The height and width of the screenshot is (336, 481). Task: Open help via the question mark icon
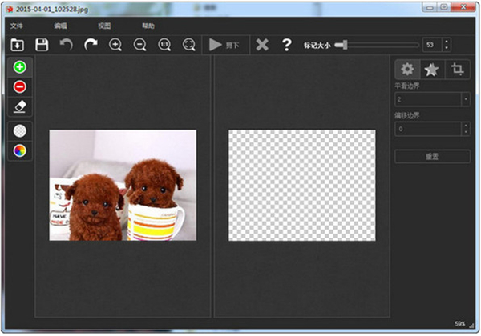click(x=286, y=46)
